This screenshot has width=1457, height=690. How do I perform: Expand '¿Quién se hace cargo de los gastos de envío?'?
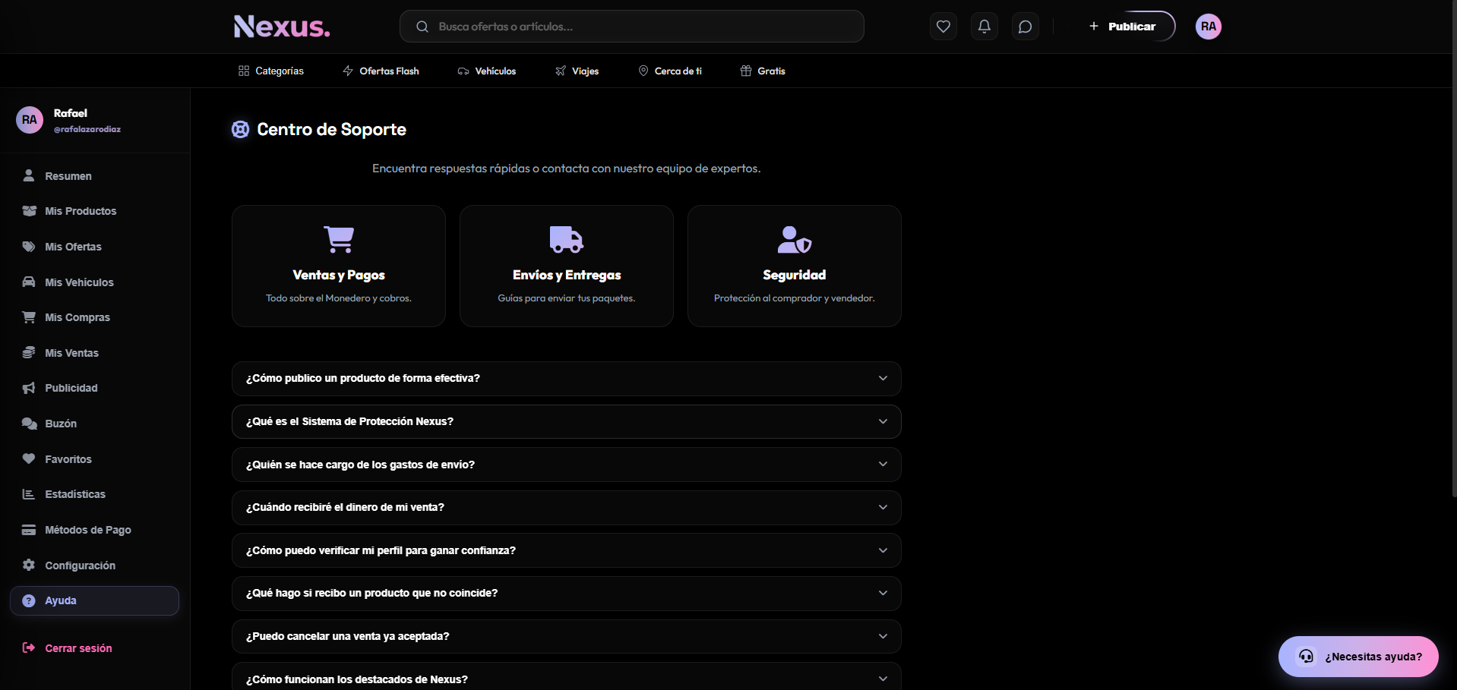(567, 465)
